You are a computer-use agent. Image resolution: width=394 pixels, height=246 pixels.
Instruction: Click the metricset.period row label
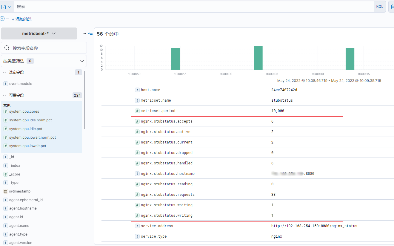point(158,111)
